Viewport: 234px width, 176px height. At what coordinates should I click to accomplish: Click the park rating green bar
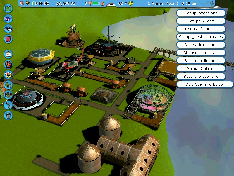pos(97,4)
